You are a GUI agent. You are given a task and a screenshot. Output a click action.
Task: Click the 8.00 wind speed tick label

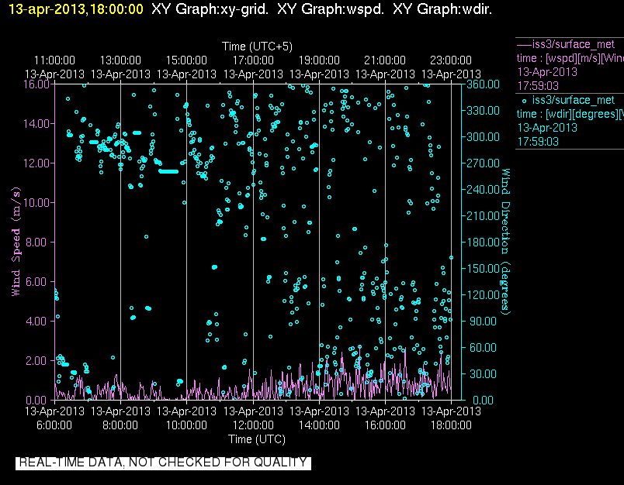pyautogui.click(x=39, y=242)
